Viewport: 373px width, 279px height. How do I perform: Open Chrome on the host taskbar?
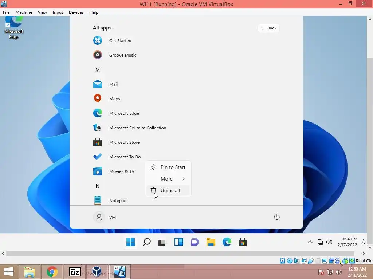click(x=52, y=272)
